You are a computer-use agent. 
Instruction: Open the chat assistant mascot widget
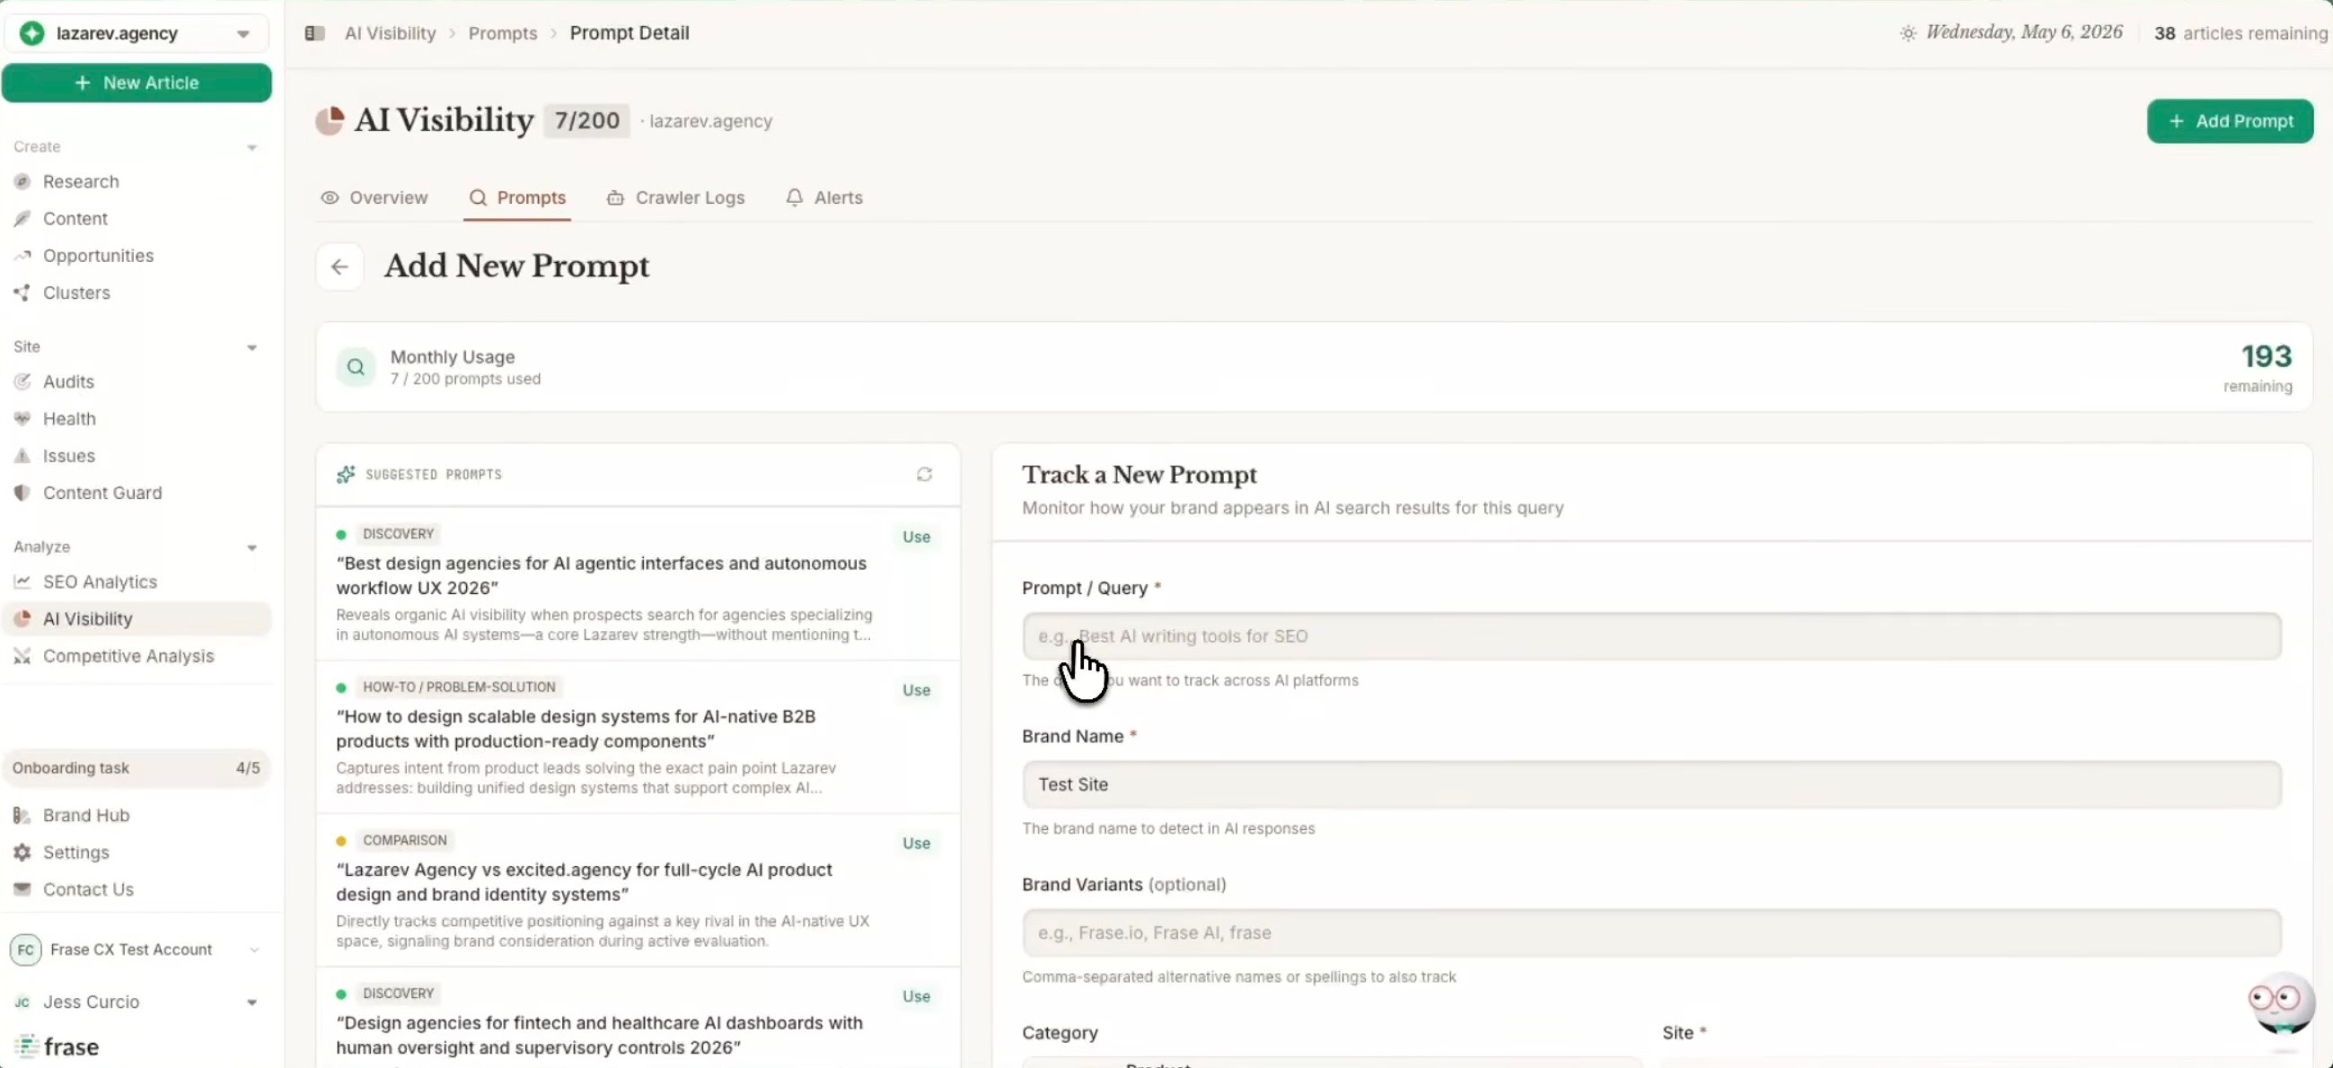pos(2281,1002)
